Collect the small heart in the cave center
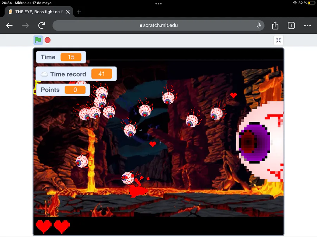The width and height of the screenshot is (317, 237). (153, 144)
